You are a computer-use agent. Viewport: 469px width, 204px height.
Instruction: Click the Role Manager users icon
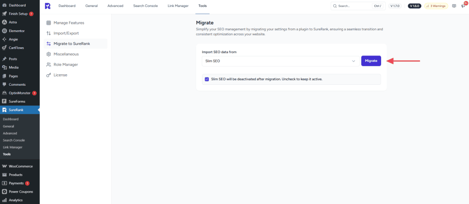tap(49, 65)
